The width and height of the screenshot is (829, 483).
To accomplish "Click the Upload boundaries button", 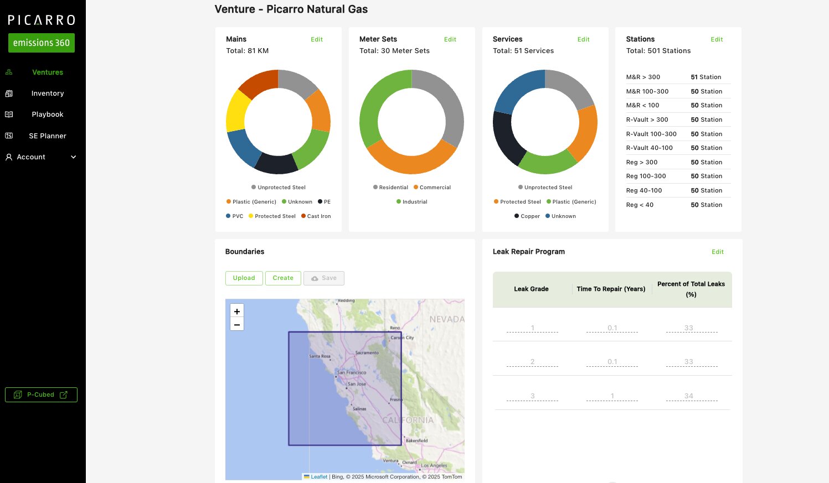I will click(x=244, y=278).
